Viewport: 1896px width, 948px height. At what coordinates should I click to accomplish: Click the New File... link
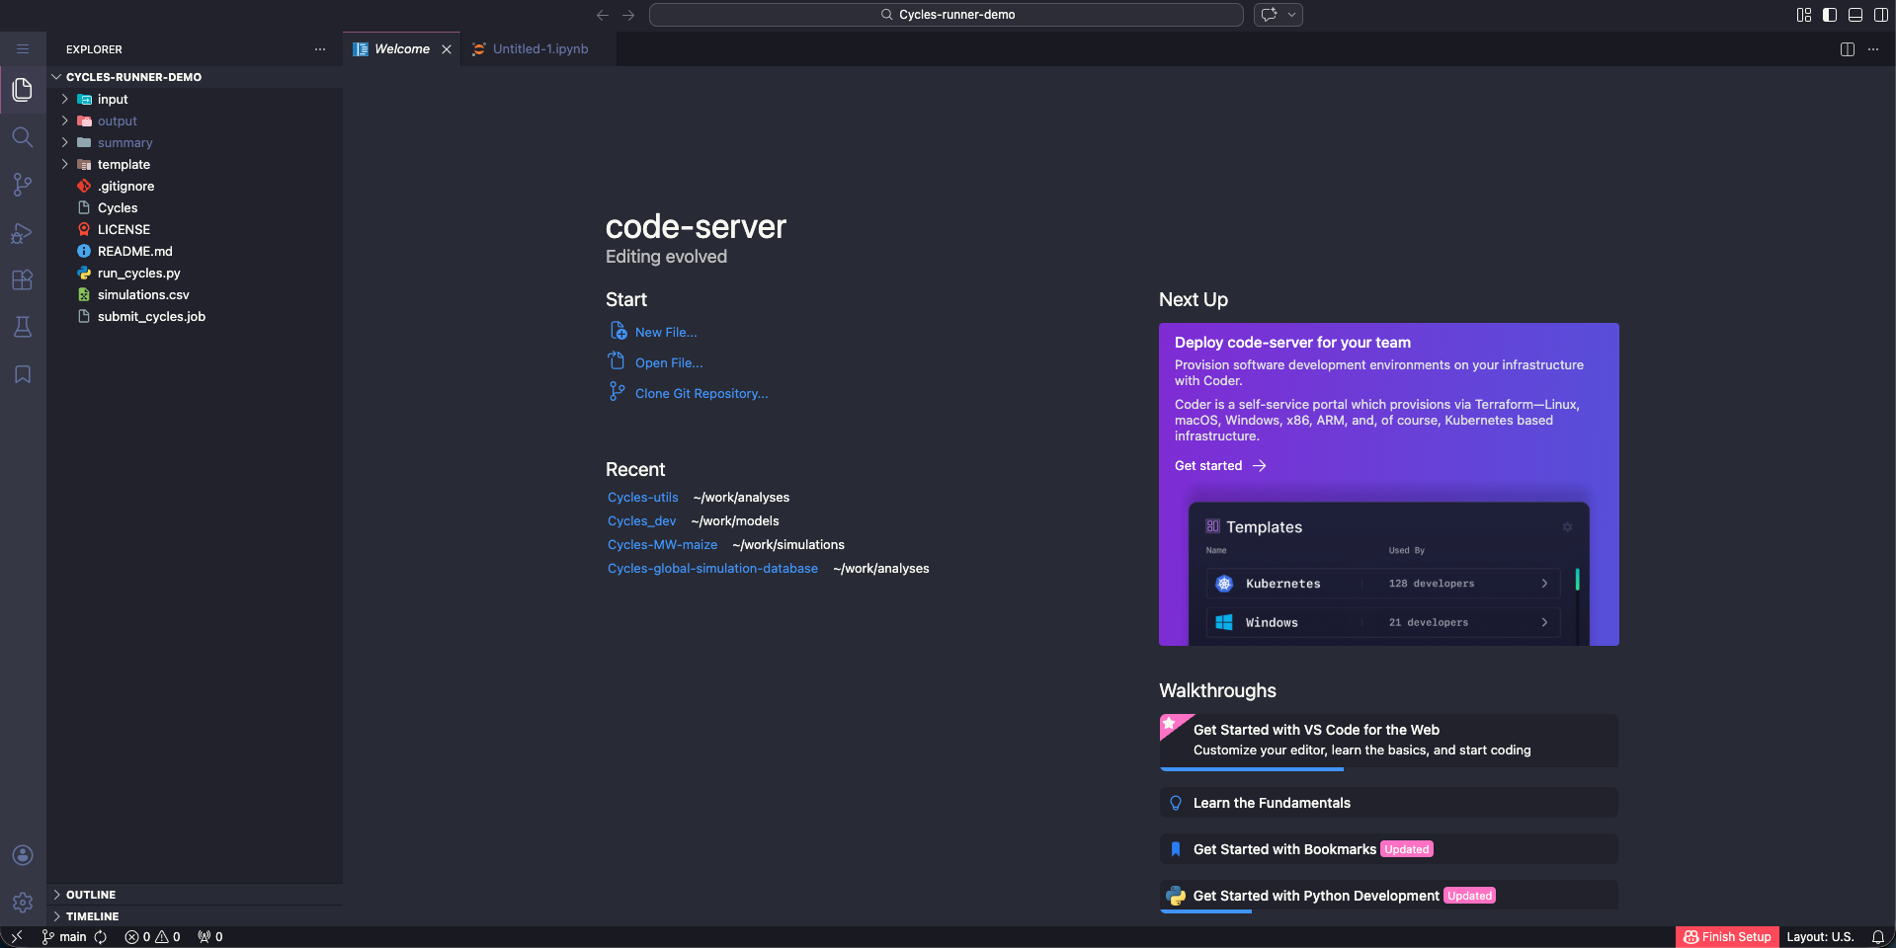[x=665, y=333]
